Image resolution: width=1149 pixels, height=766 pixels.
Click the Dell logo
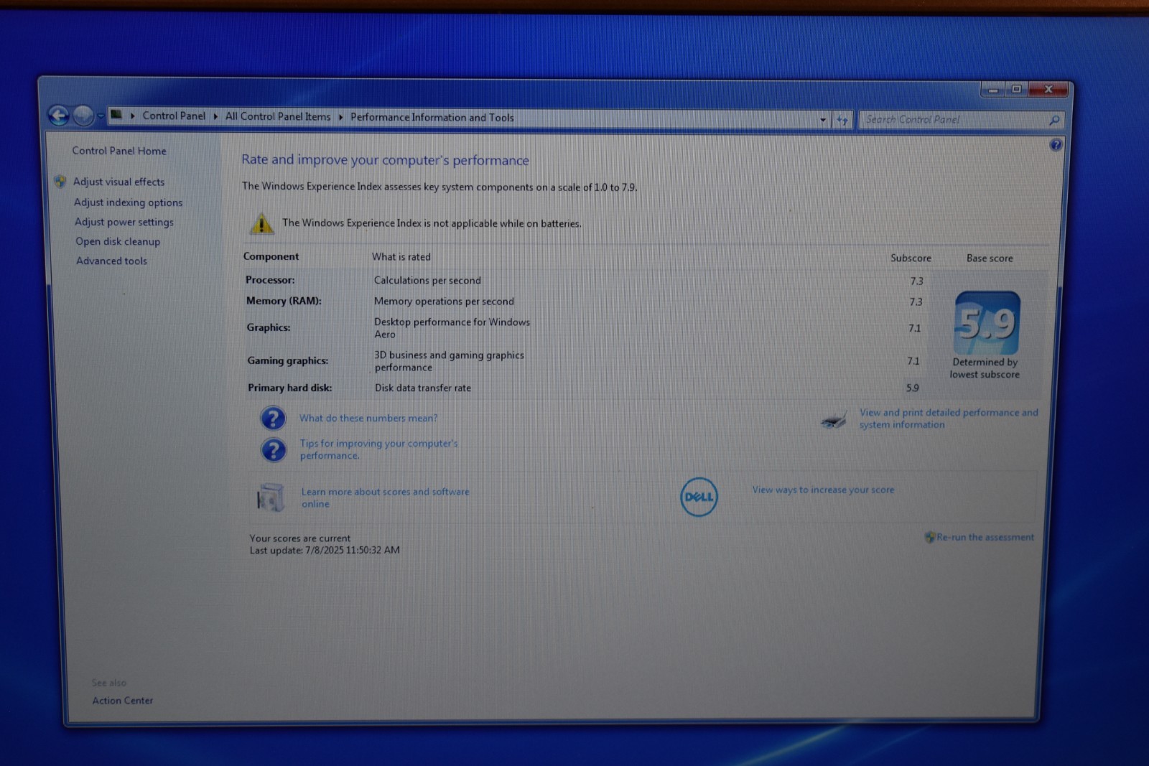click(x=699, y=497)
